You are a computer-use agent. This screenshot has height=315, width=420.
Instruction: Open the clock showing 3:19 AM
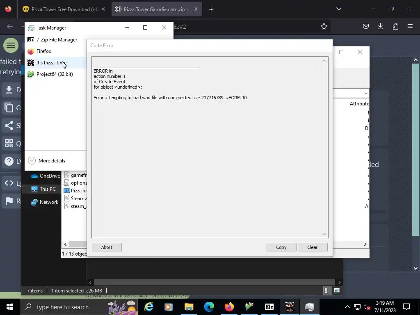(385, 307)
